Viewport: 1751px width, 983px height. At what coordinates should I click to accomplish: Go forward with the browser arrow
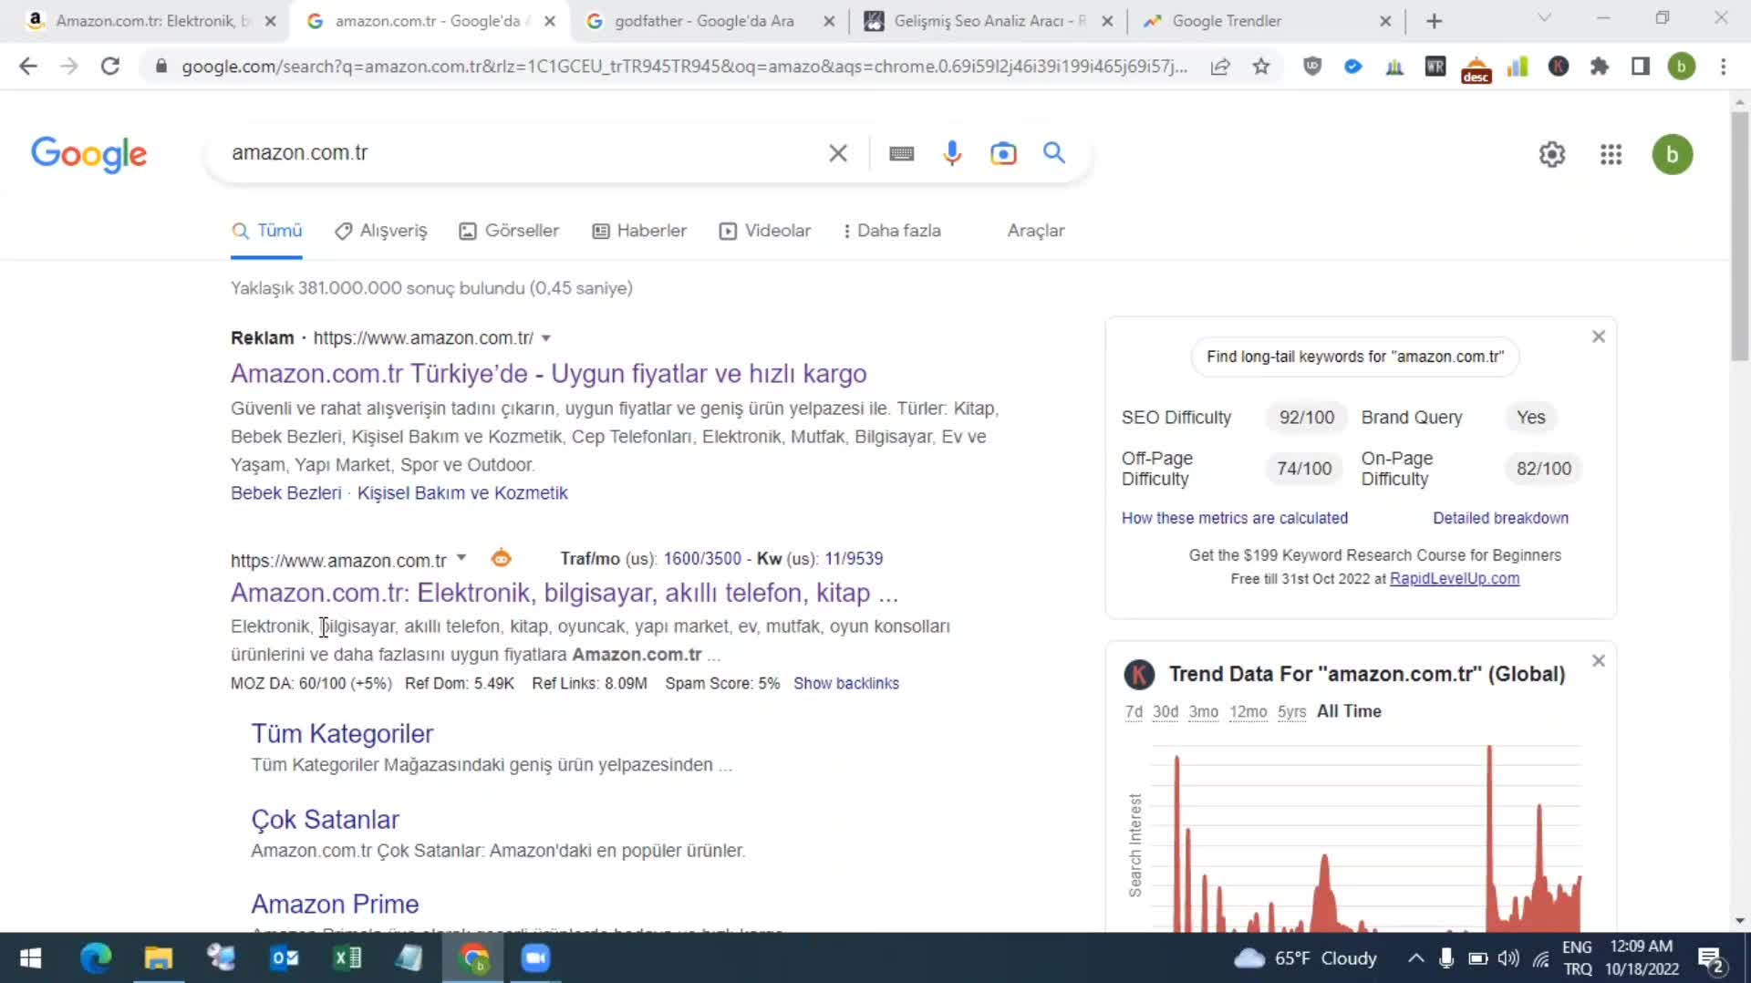[x=69, y=67]
